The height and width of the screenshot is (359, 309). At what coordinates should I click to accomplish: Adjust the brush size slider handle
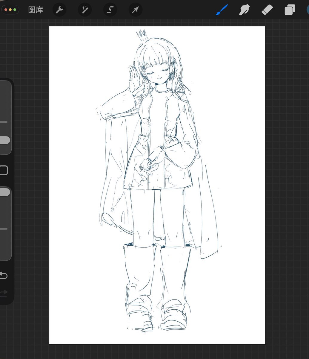point(4,140)
